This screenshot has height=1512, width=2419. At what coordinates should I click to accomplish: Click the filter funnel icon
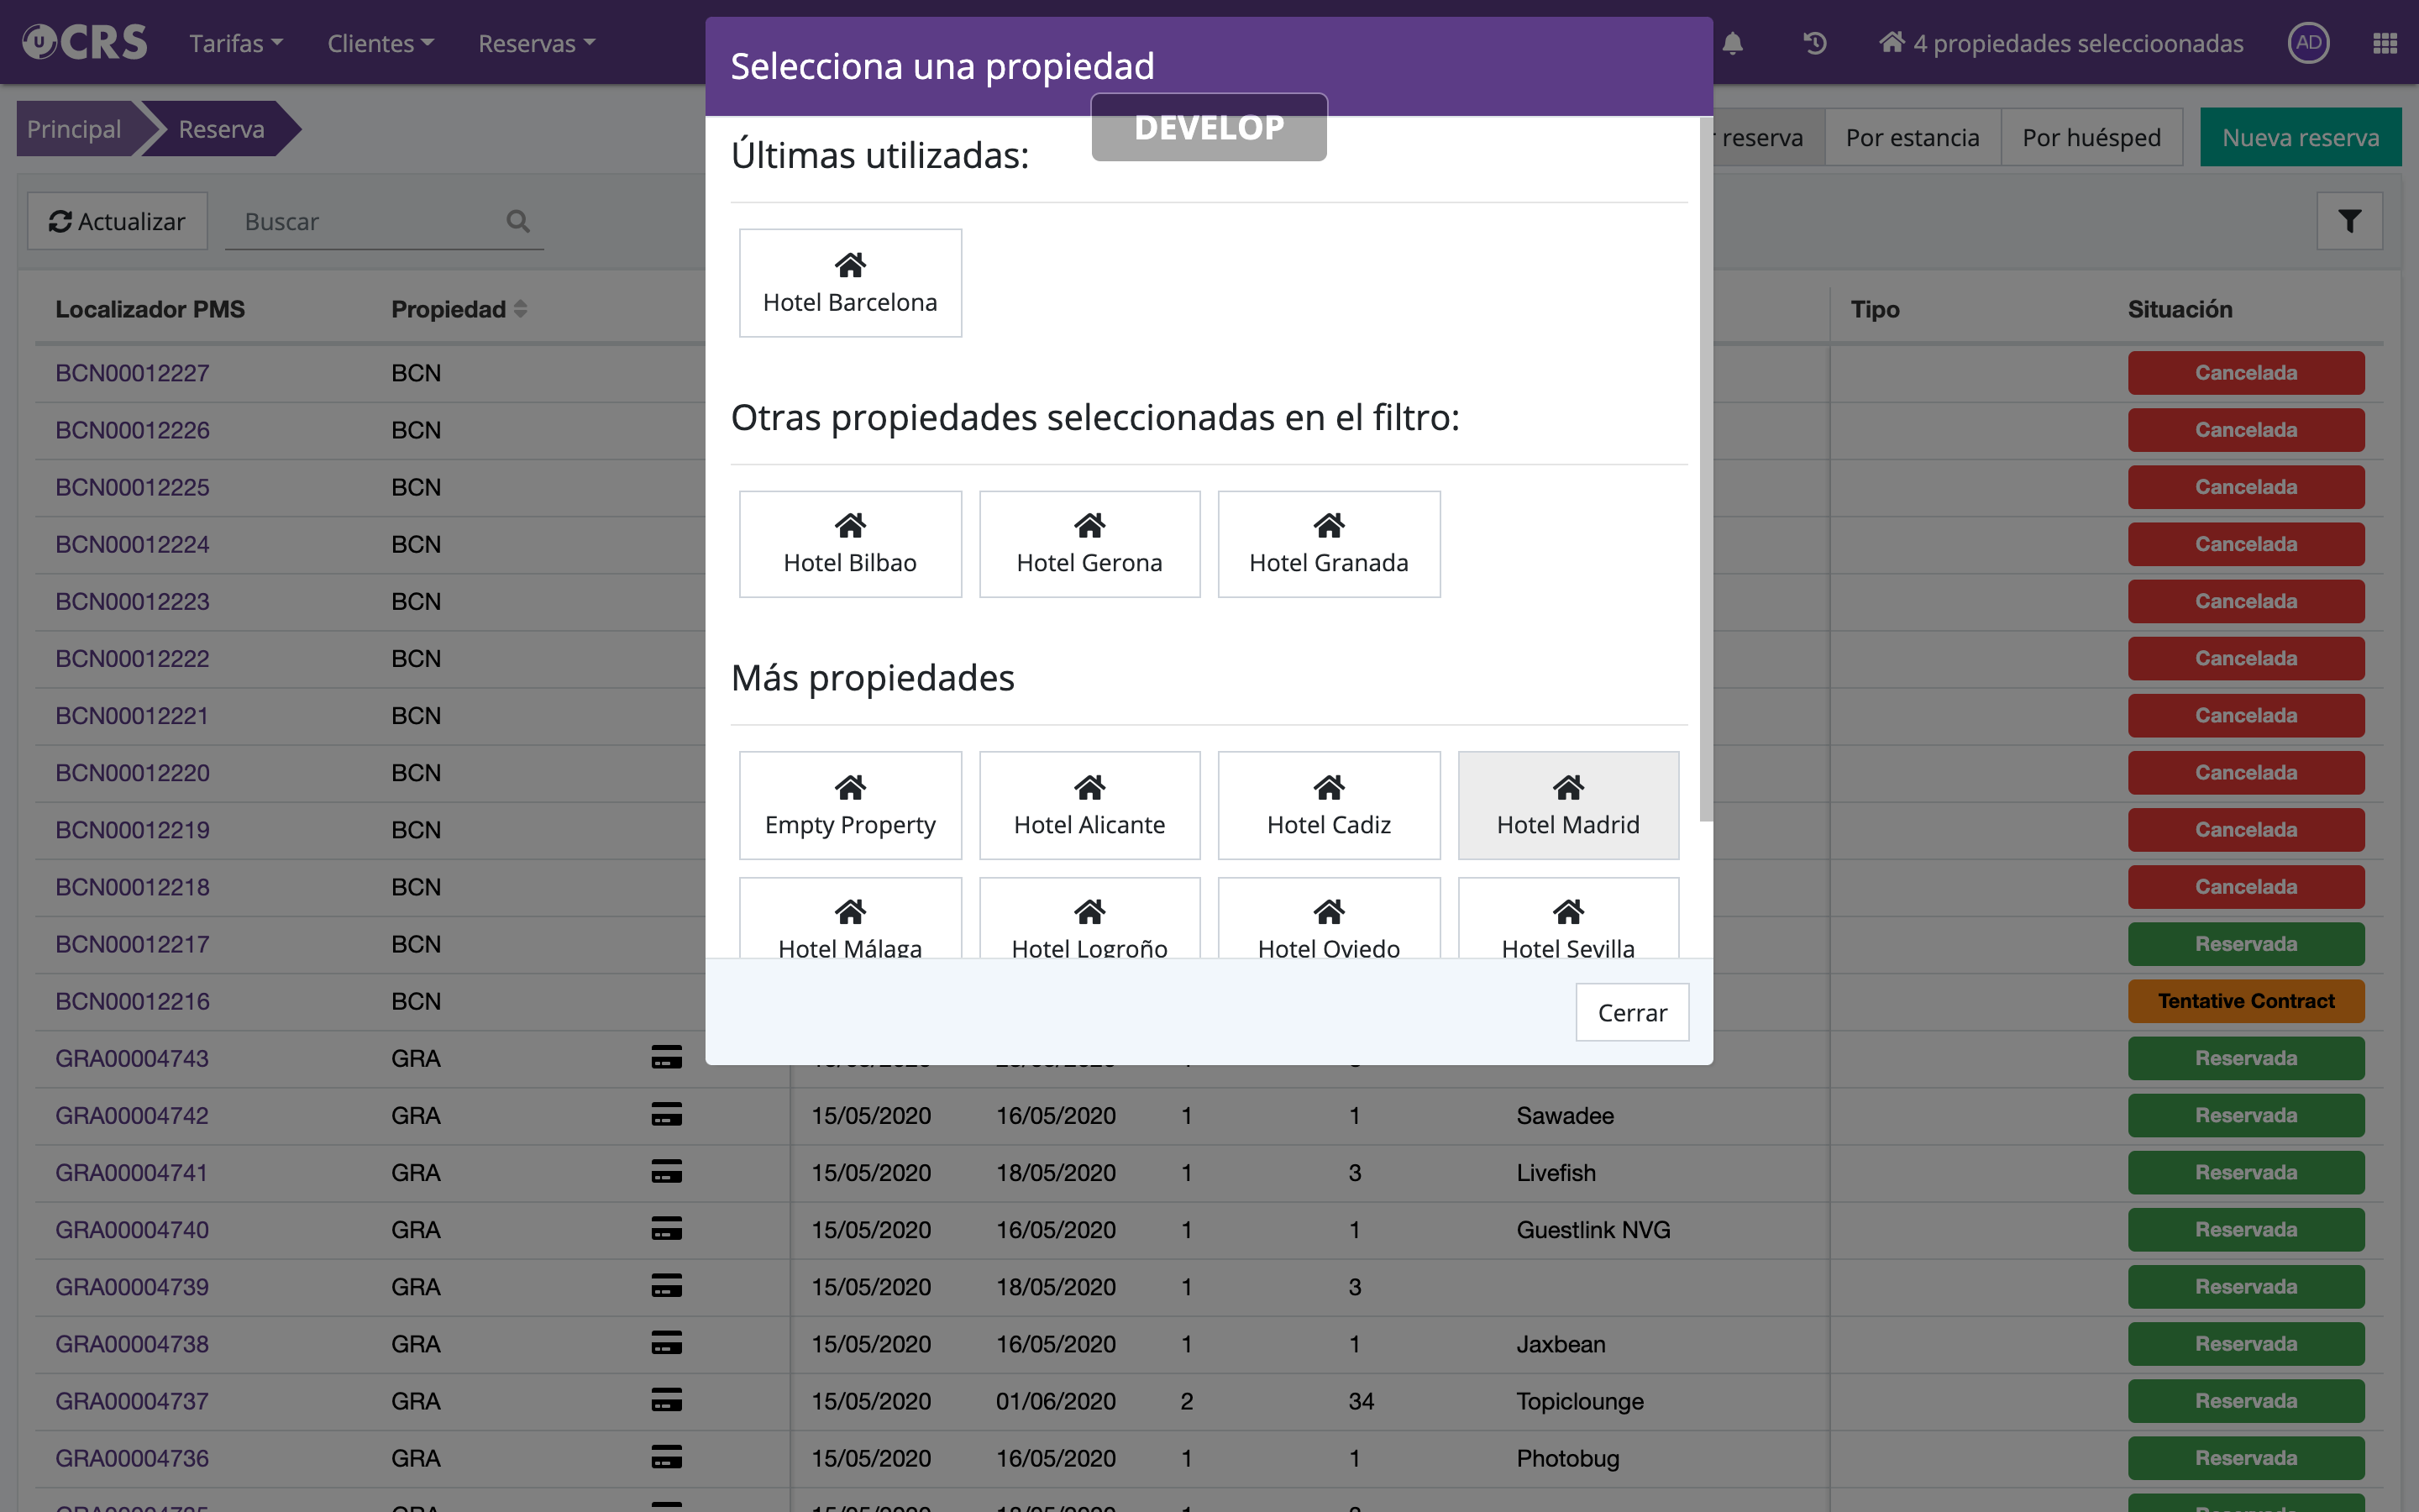[x=2349, y=221]
